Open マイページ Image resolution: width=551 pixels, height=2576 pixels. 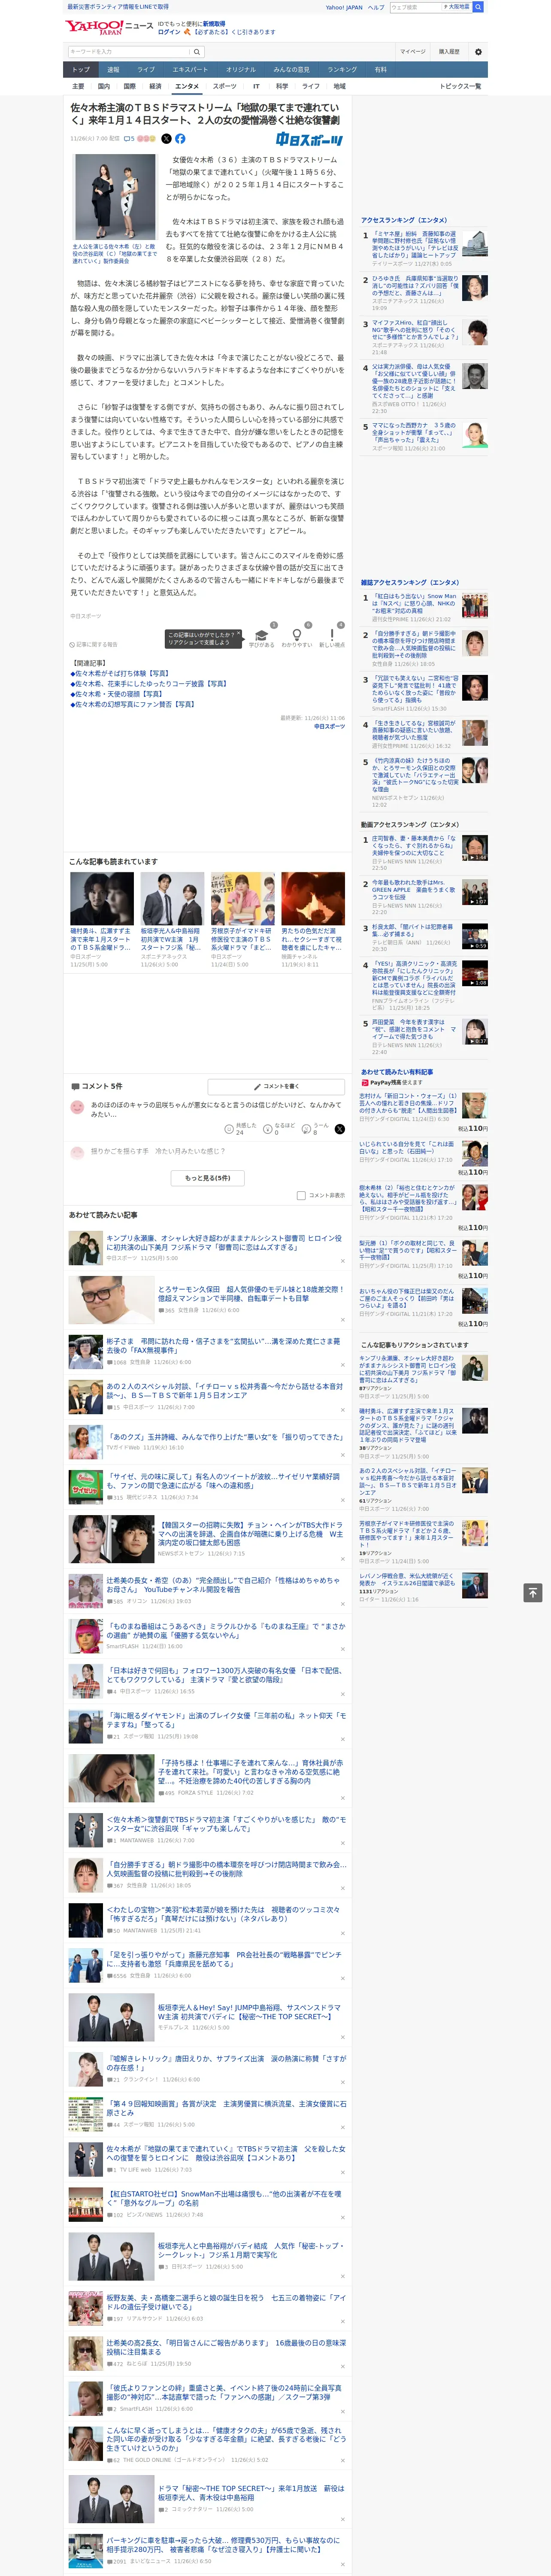pyautogui.click(x=413, y=51)
